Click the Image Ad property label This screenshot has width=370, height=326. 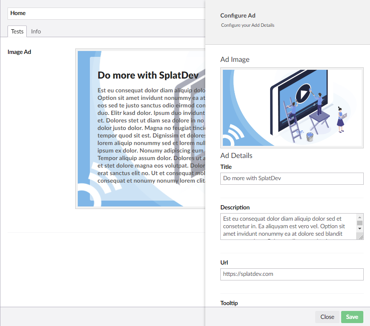[19, 52]
